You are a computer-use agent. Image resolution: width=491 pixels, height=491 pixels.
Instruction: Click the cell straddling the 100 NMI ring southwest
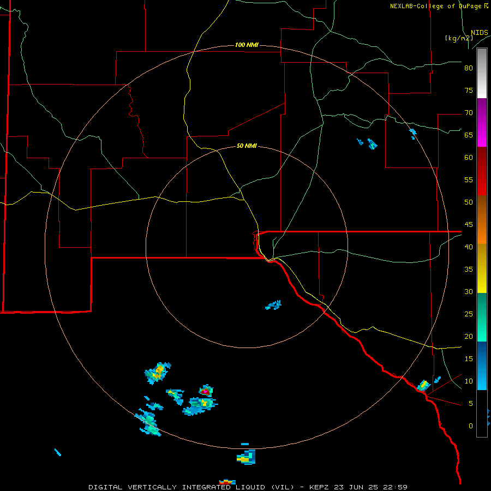(x=149, y=423)
